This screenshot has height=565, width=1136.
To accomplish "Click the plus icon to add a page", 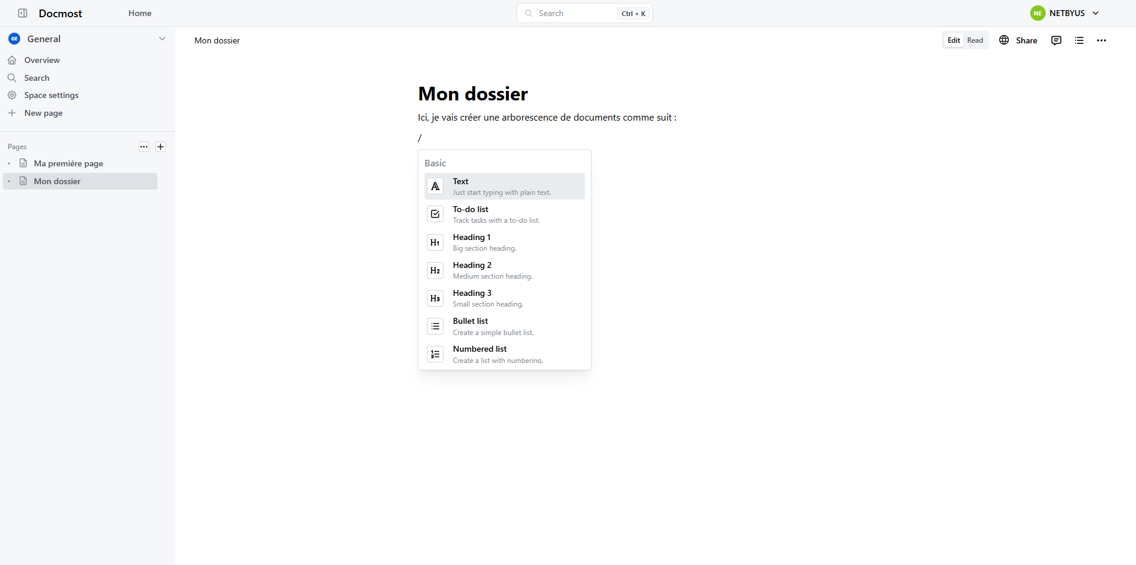I will pyautogui.click(x=161, y=147).
